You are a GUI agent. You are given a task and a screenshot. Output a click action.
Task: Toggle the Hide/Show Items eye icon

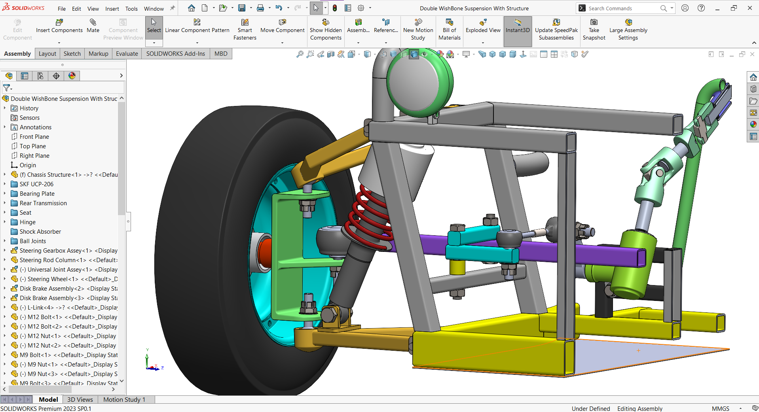click(424, 54)
